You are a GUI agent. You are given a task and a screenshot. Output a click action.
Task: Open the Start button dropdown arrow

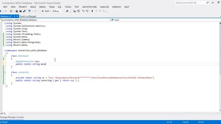pos(50,11)
